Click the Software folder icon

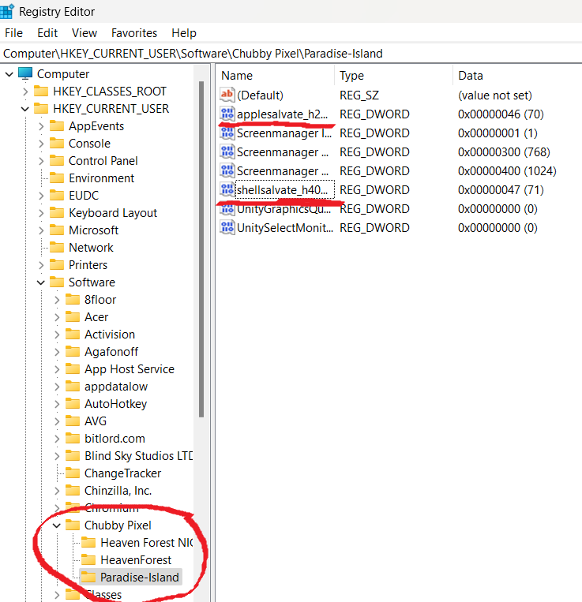57,282
